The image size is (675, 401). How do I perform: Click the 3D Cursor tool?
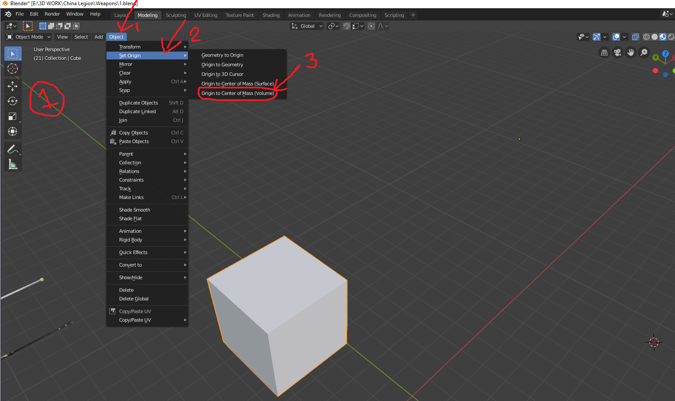click(13, 68)
